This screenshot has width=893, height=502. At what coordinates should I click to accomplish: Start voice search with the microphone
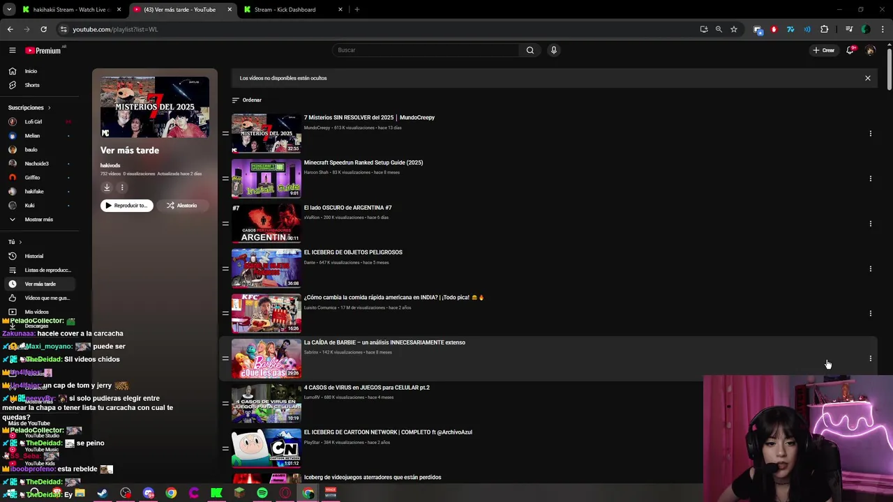[x=554, y=50]
